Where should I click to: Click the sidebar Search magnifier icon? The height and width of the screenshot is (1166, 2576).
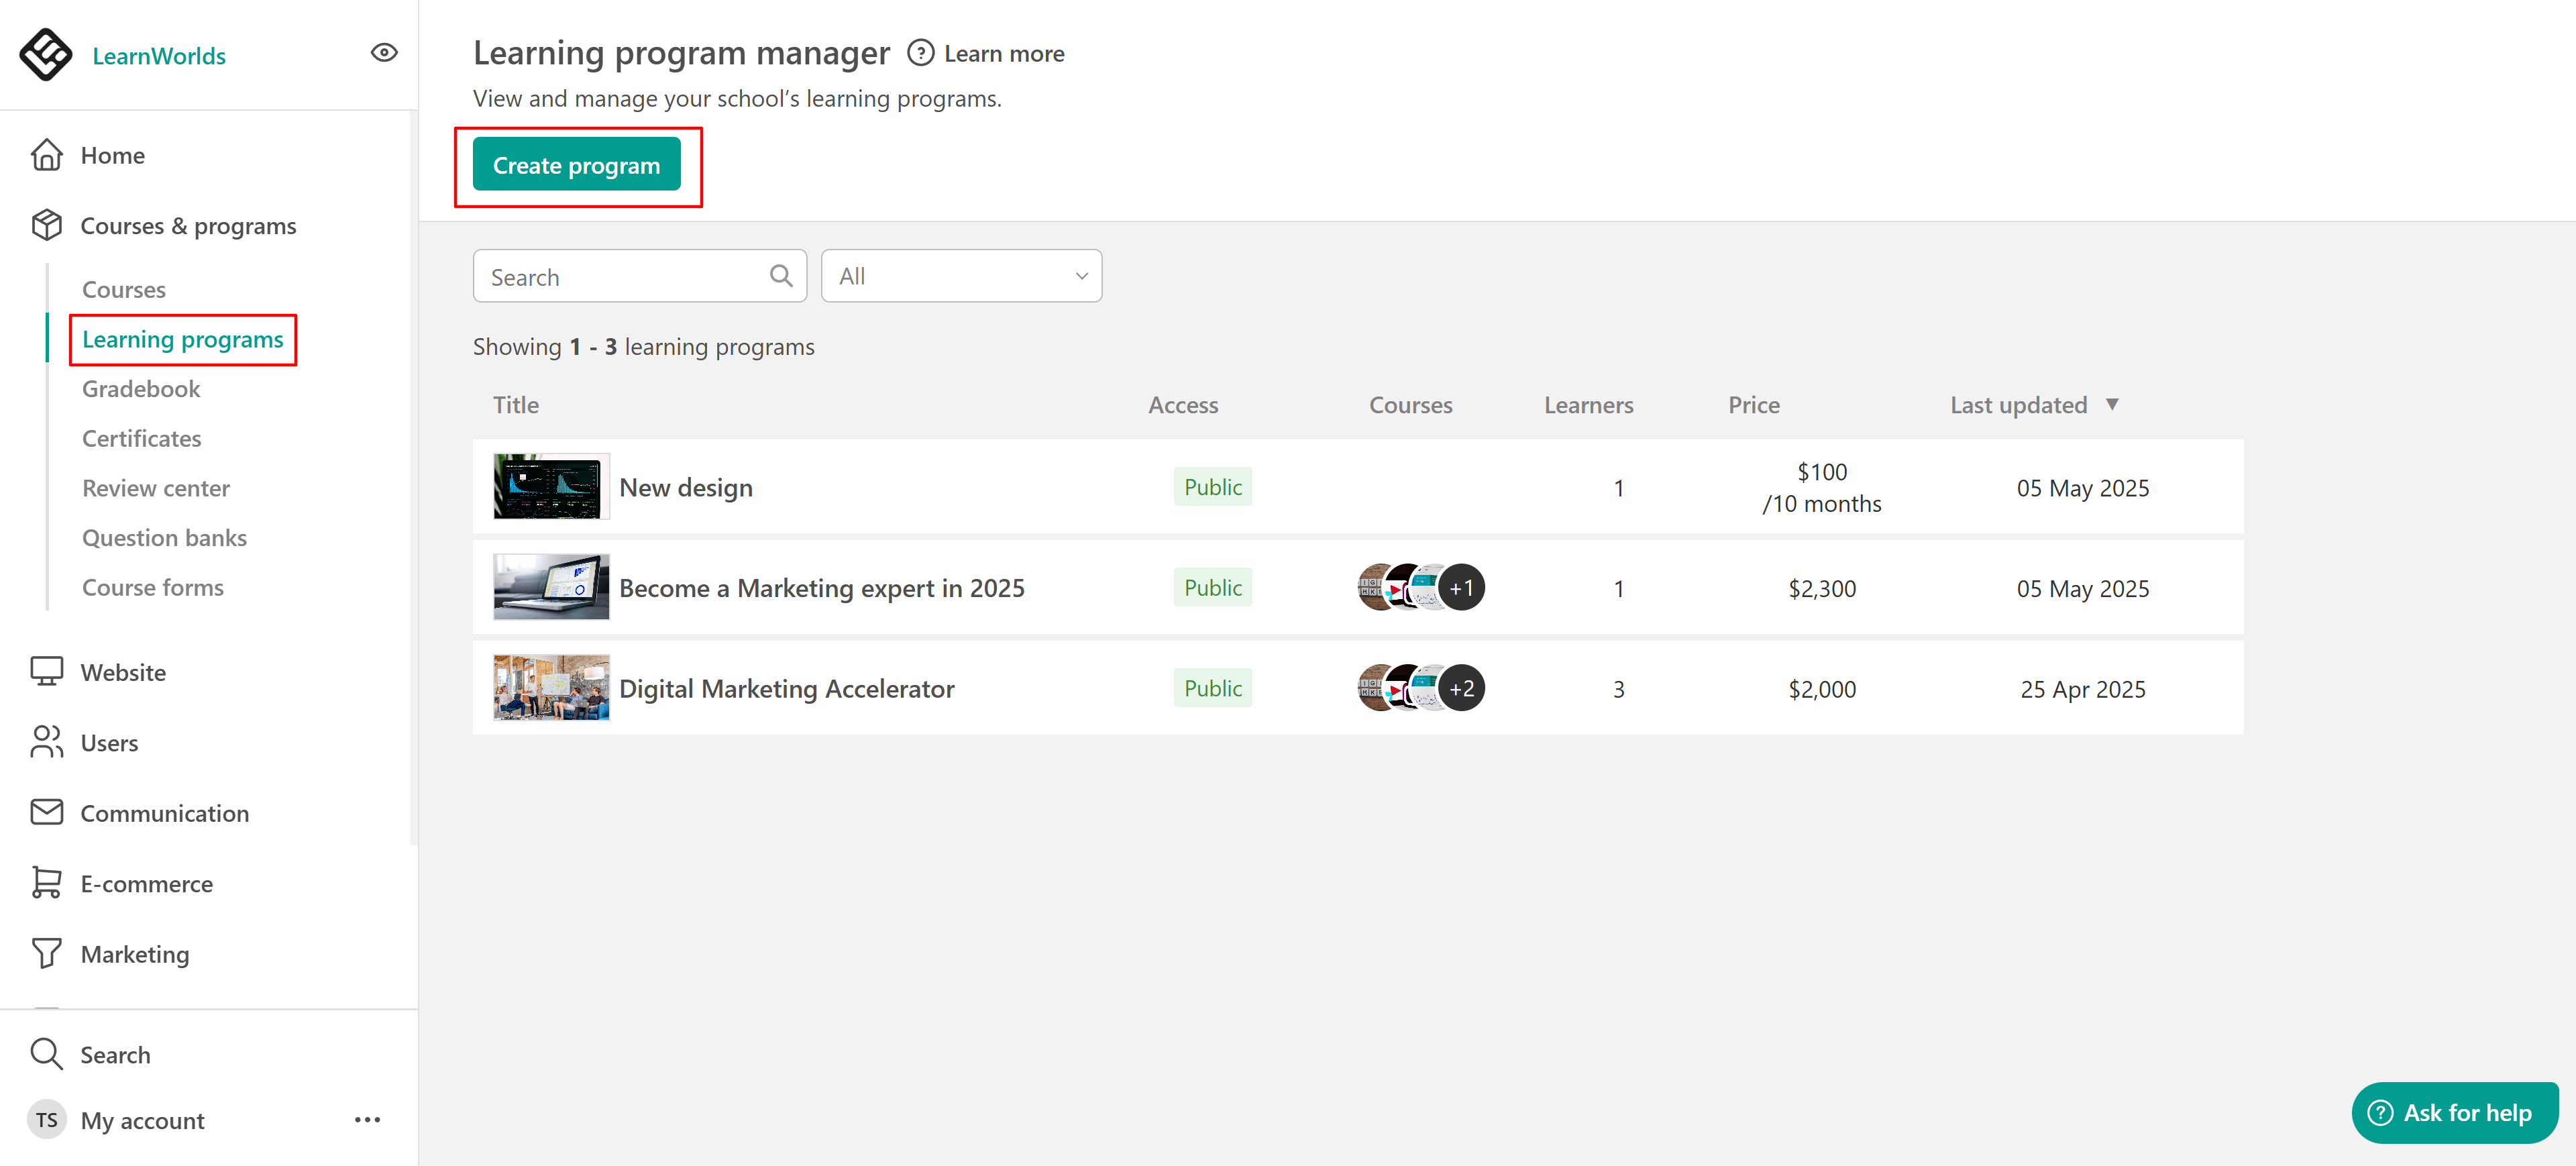click(46, 1054)
